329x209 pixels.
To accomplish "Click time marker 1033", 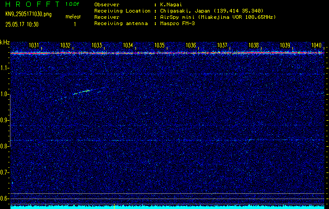I will click(x=97, y=45).
